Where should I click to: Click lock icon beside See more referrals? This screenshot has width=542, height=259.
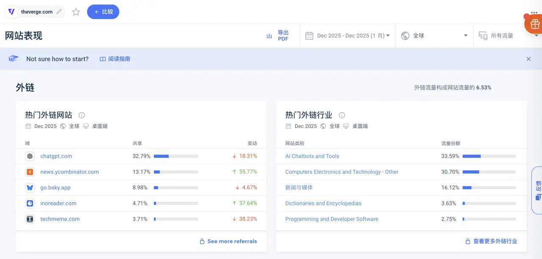point(202,241)
